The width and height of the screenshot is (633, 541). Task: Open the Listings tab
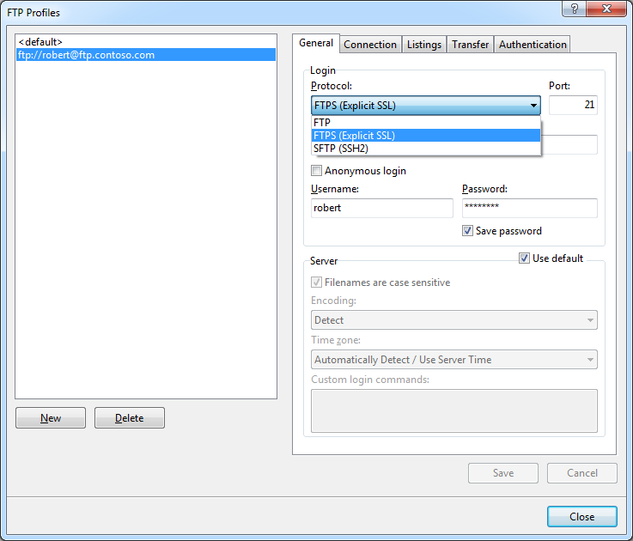click(424, 45)
